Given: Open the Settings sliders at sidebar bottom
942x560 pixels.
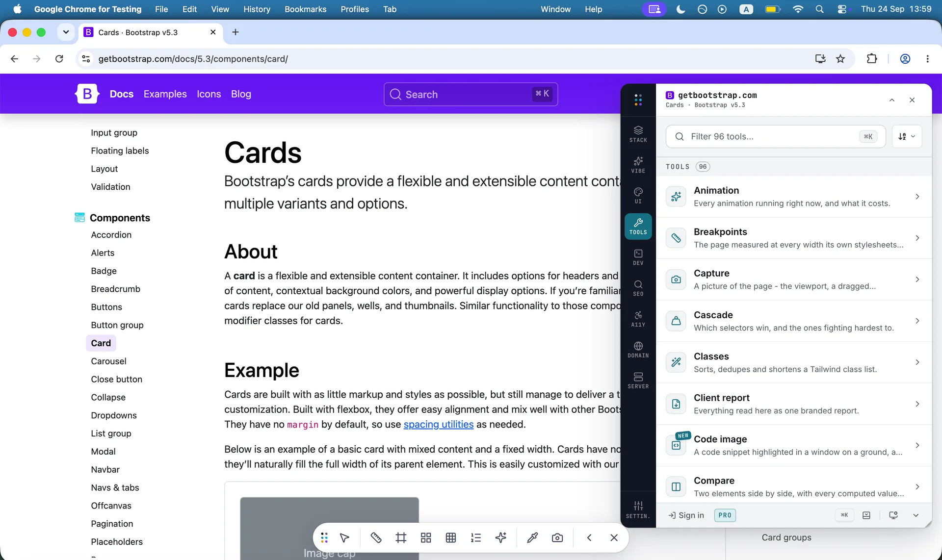Looking at the screenshot, I should [638, 509].
